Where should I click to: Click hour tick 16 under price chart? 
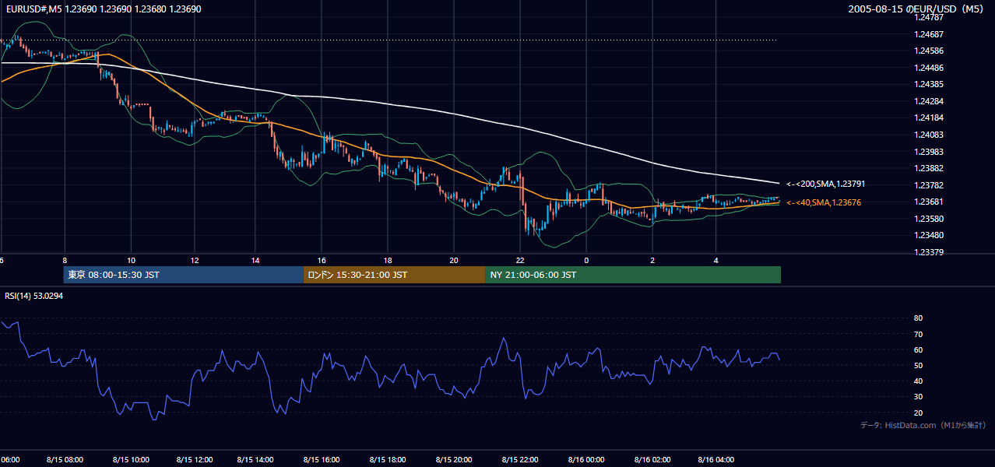[321, 261]
